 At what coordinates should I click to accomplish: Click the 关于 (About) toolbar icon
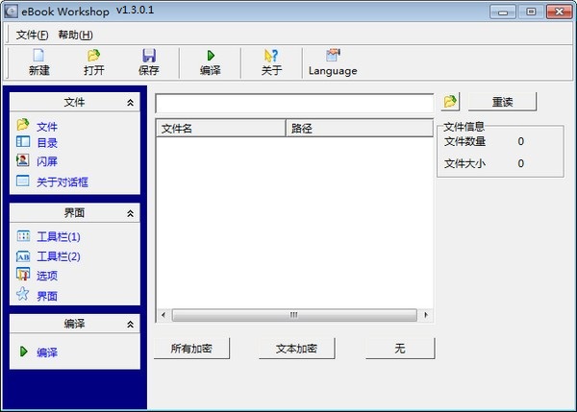tap(271, 56)
